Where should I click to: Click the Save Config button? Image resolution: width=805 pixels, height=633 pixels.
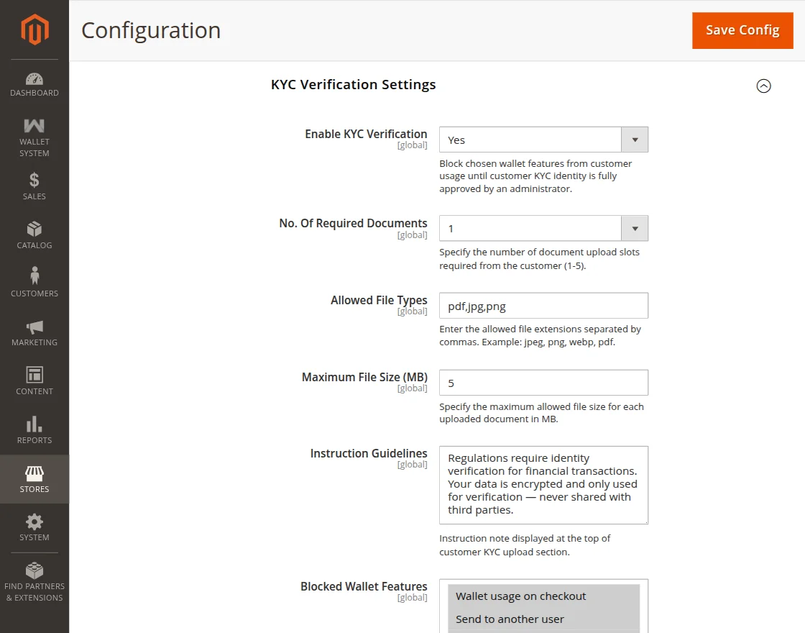pos(742,30)
